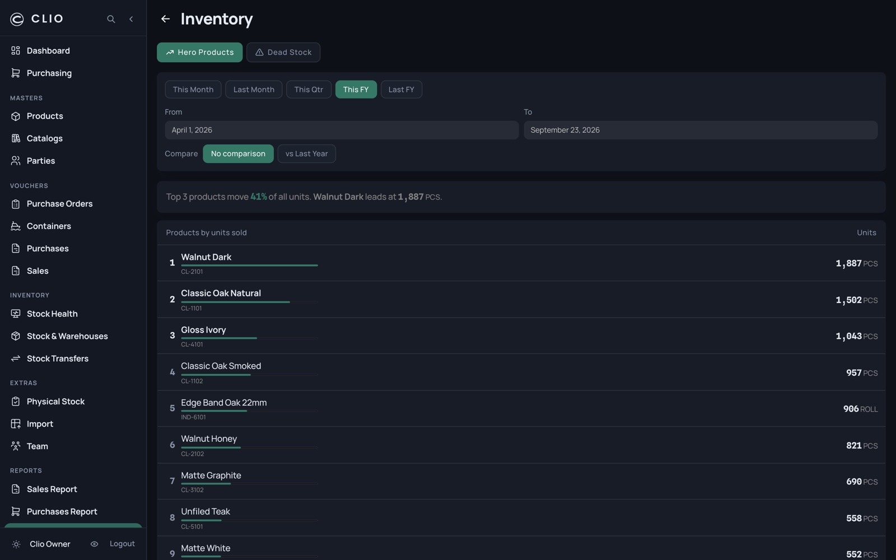The image size is (896, 560).
Task: Open search via the magnifier icon
Action: (111, 19)
